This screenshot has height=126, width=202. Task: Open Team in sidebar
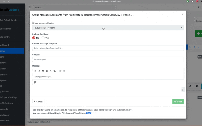tap(2, 57)
